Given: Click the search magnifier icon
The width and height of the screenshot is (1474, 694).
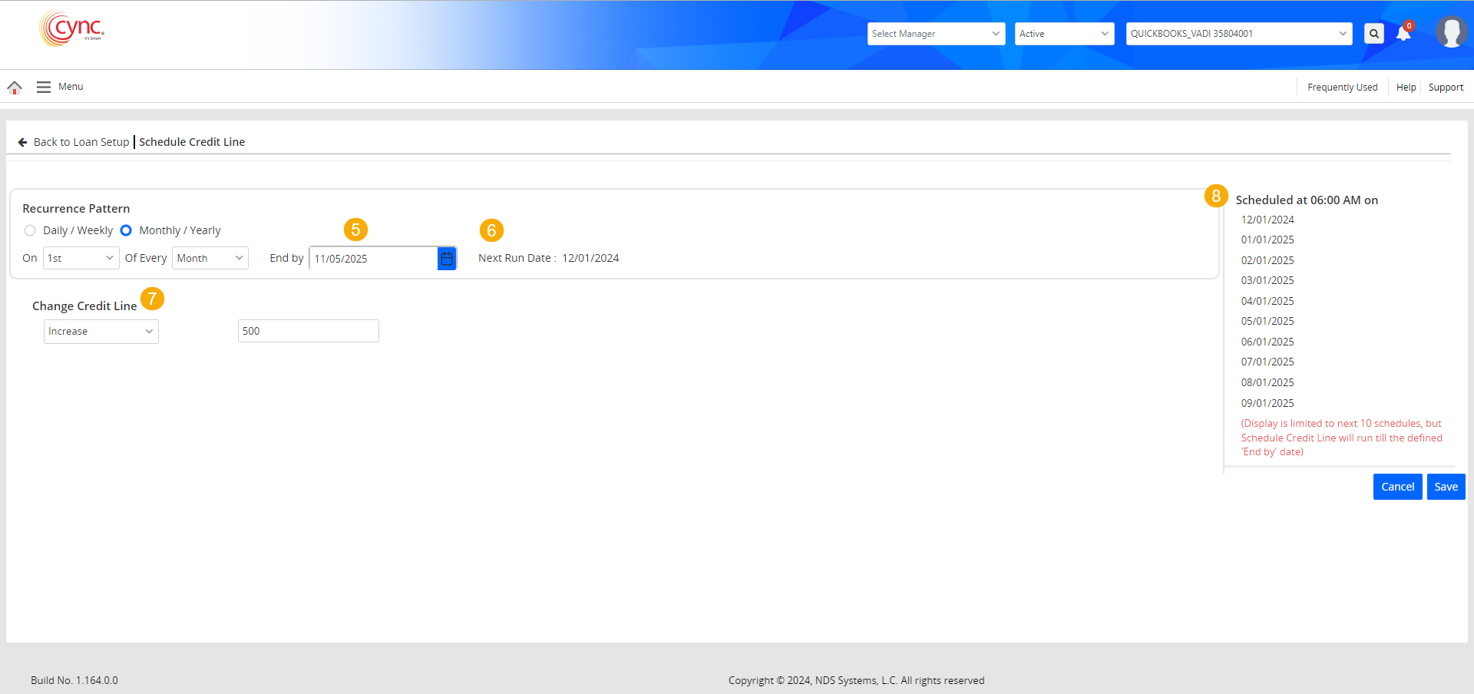Looking at the screenshot, I should [x=1373, y=34].
